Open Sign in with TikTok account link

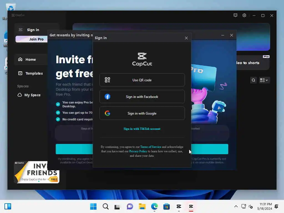click(142, 129)
